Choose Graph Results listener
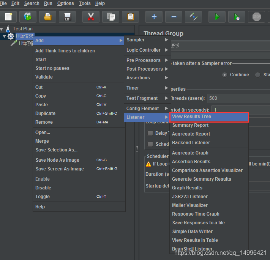 tap(209, 188)
